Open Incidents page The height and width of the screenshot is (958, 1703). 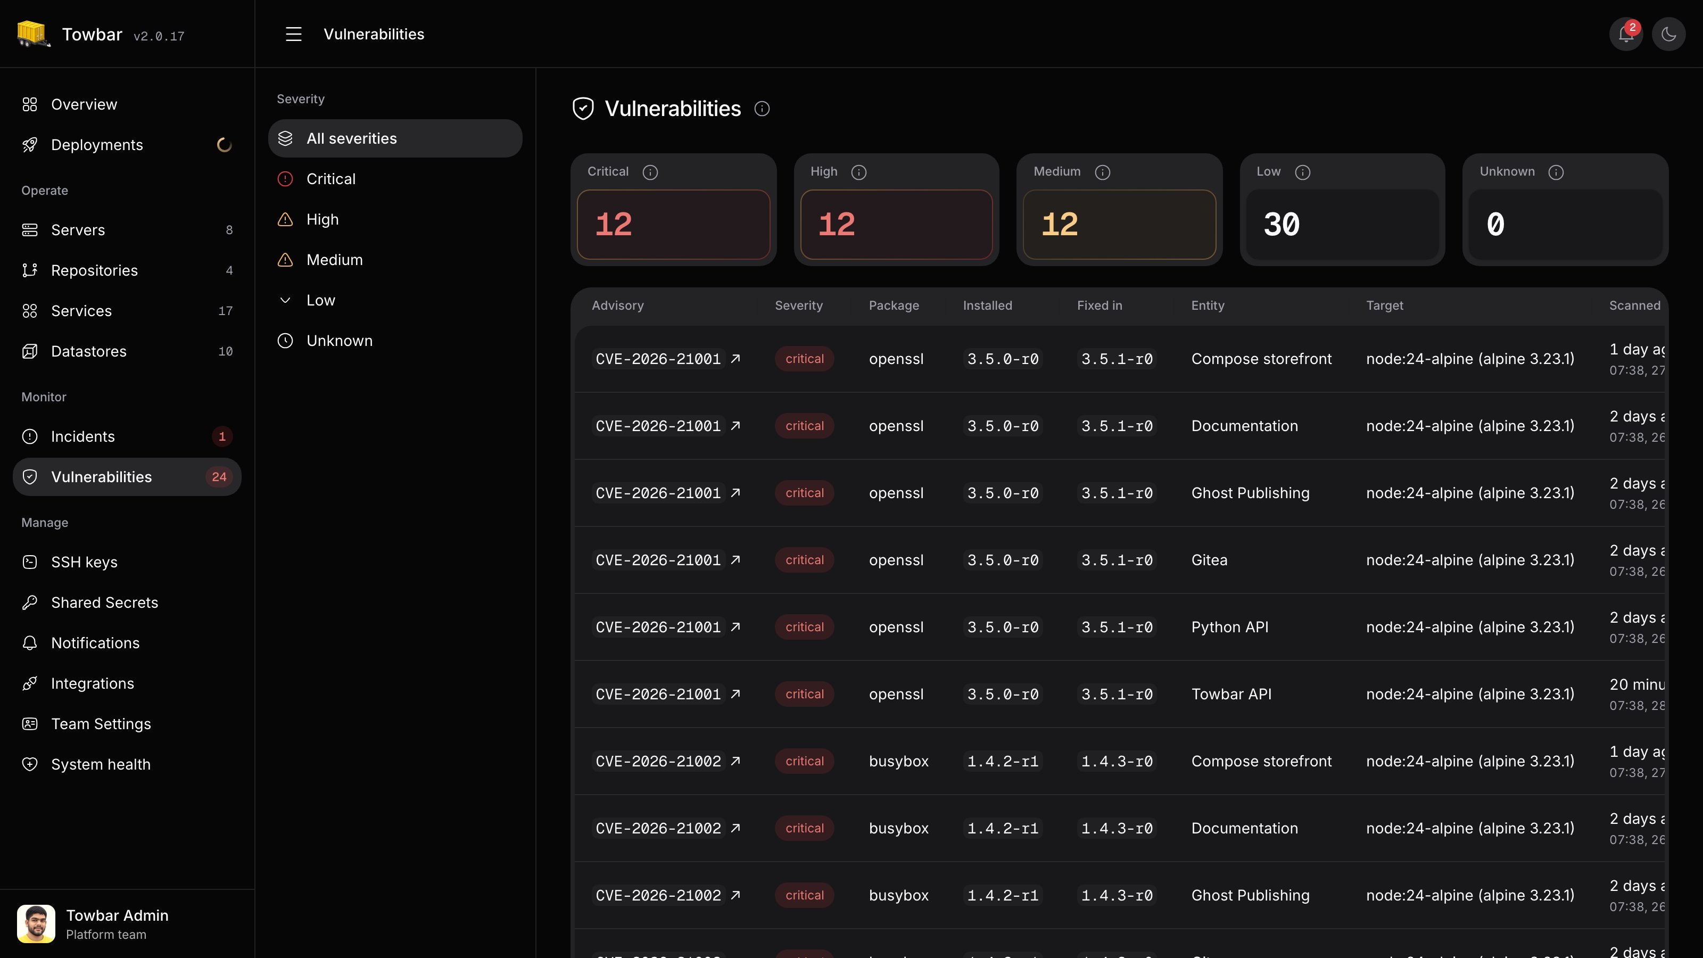[x=127, y=436]
